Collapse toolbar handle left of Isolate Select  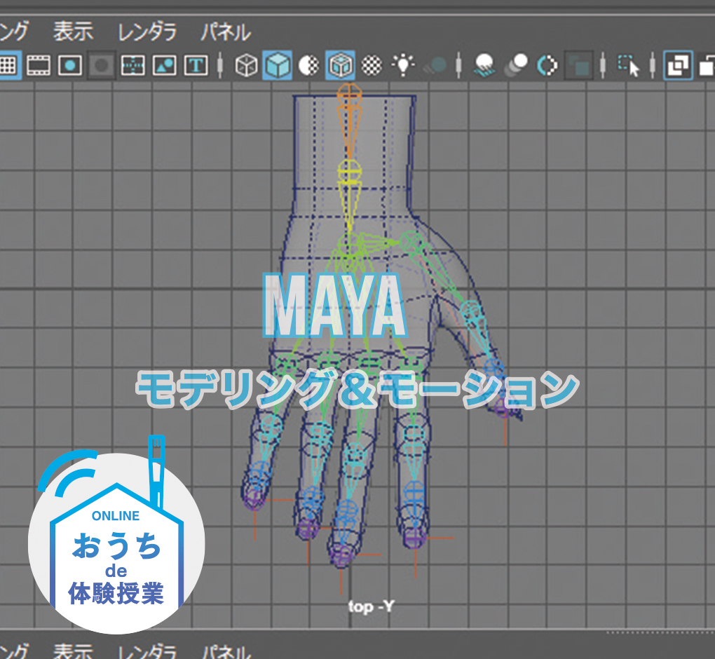pyautogui.click(x=603, y=65)
